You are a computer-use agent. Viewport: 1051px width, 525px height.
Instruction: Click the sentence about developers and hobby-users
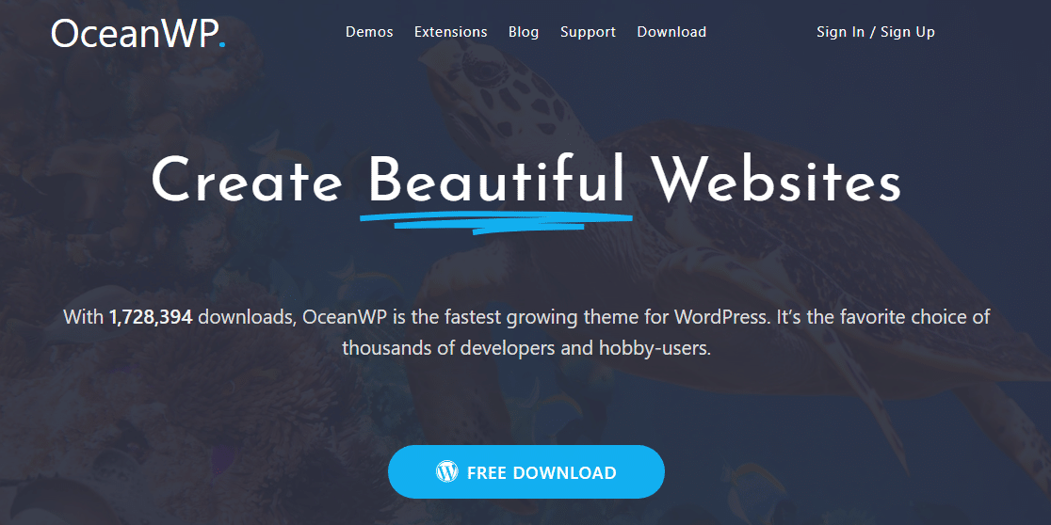pos(526,349)
